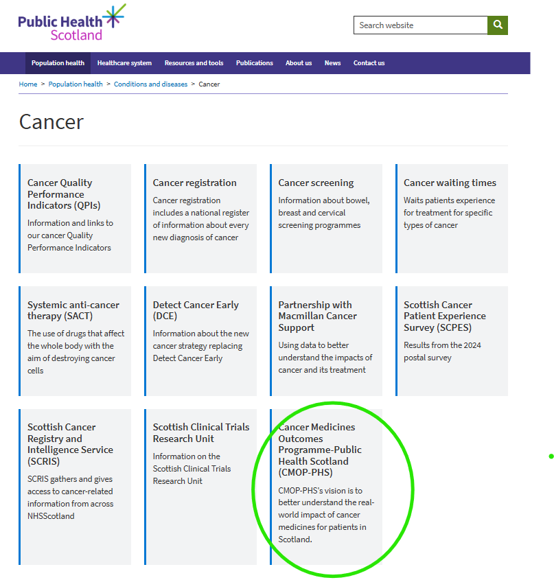Follow the Conditions and diseases breadcrumb link
Image resolution: width=554 pixels, height=580 pixels.
point(150,84)
